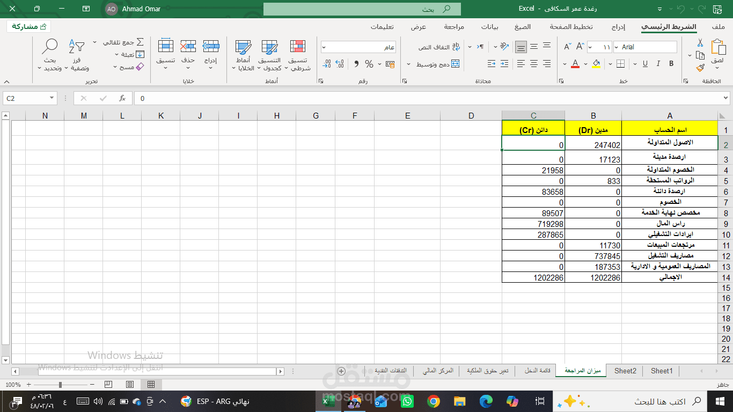733x412 pixels.
Task: Open Sort and Filter (فرز وتصفية)
Action: [77, 55]
